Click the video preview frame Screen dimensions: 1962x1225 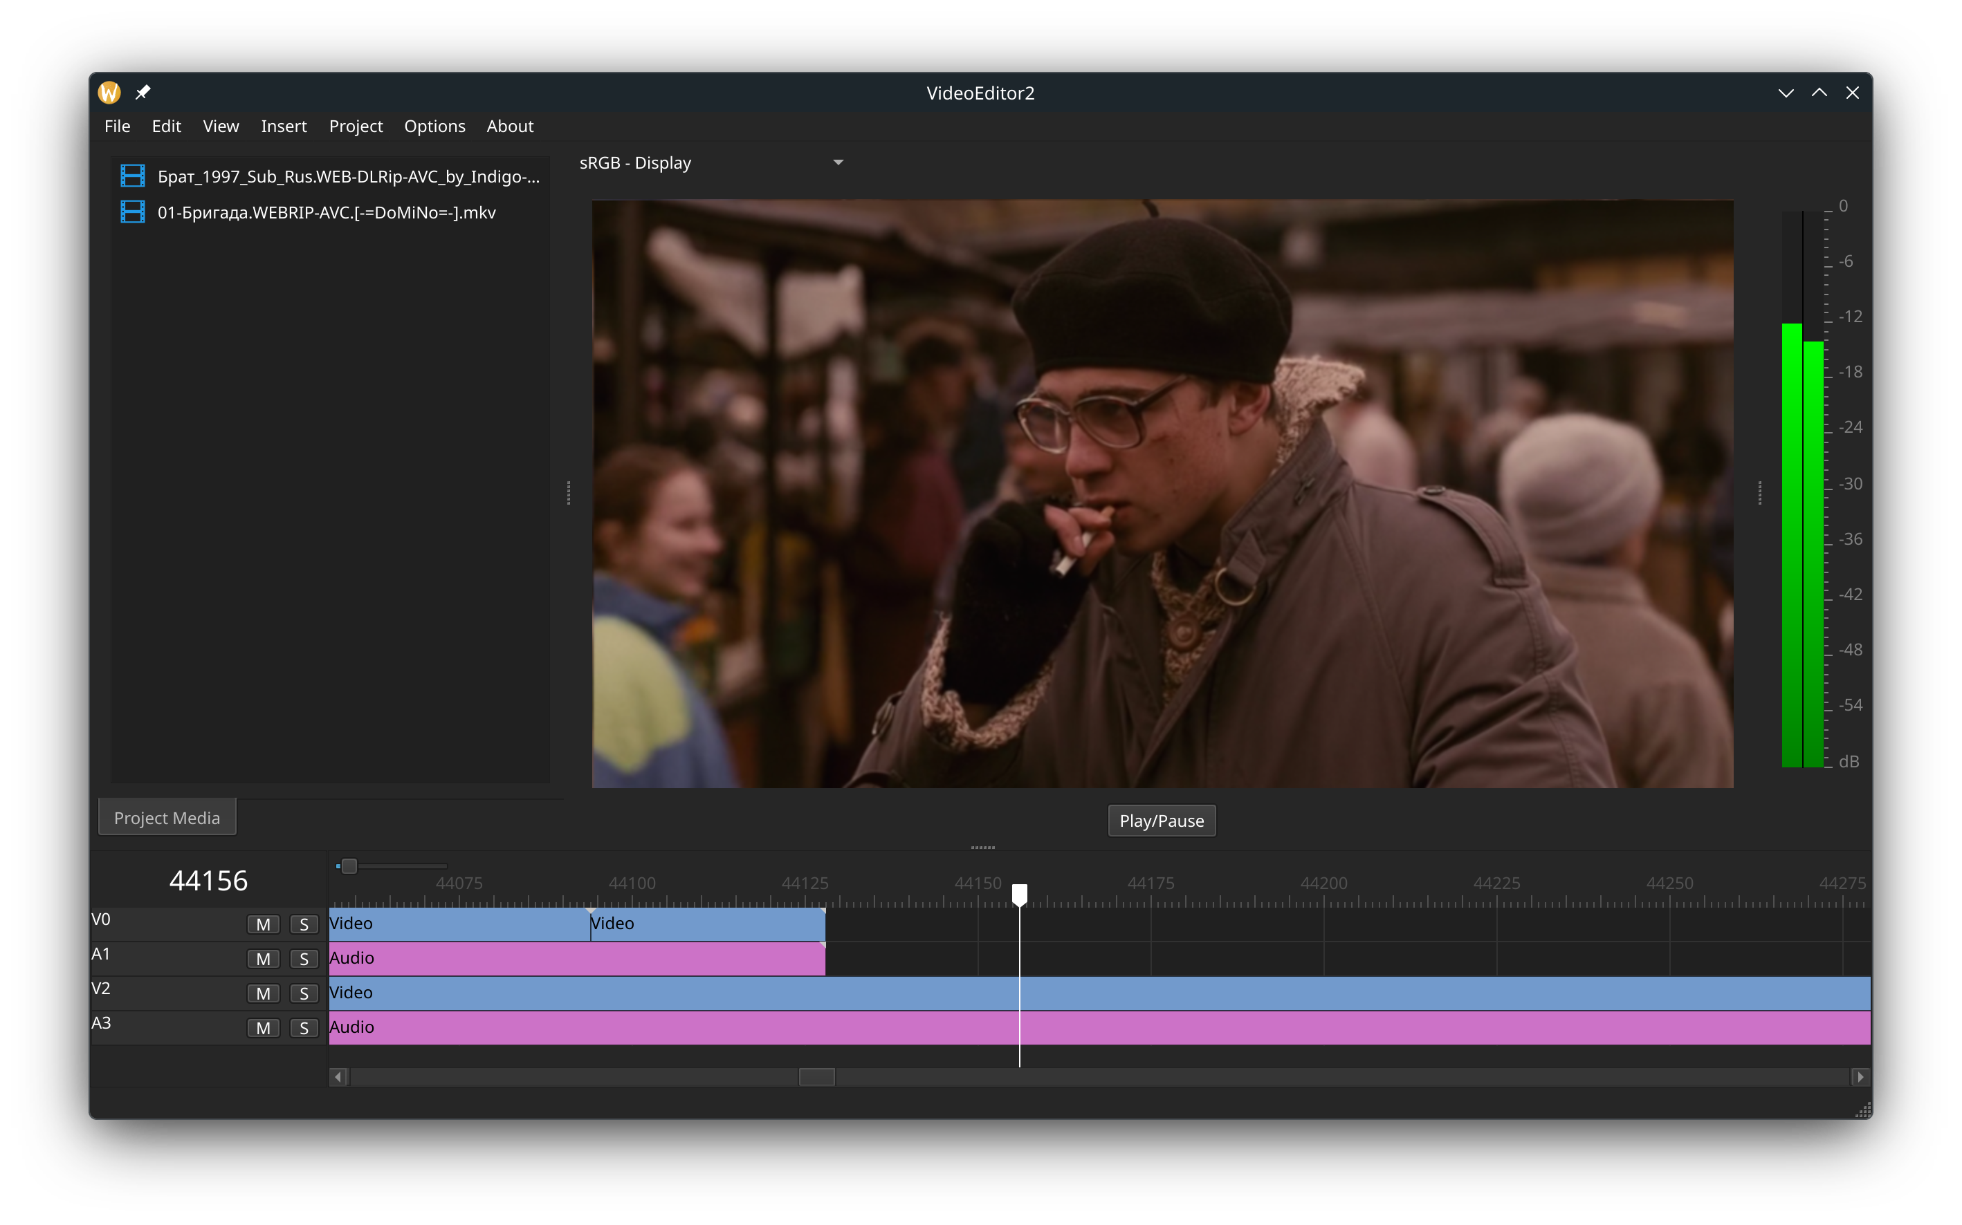coord(1163,494)
